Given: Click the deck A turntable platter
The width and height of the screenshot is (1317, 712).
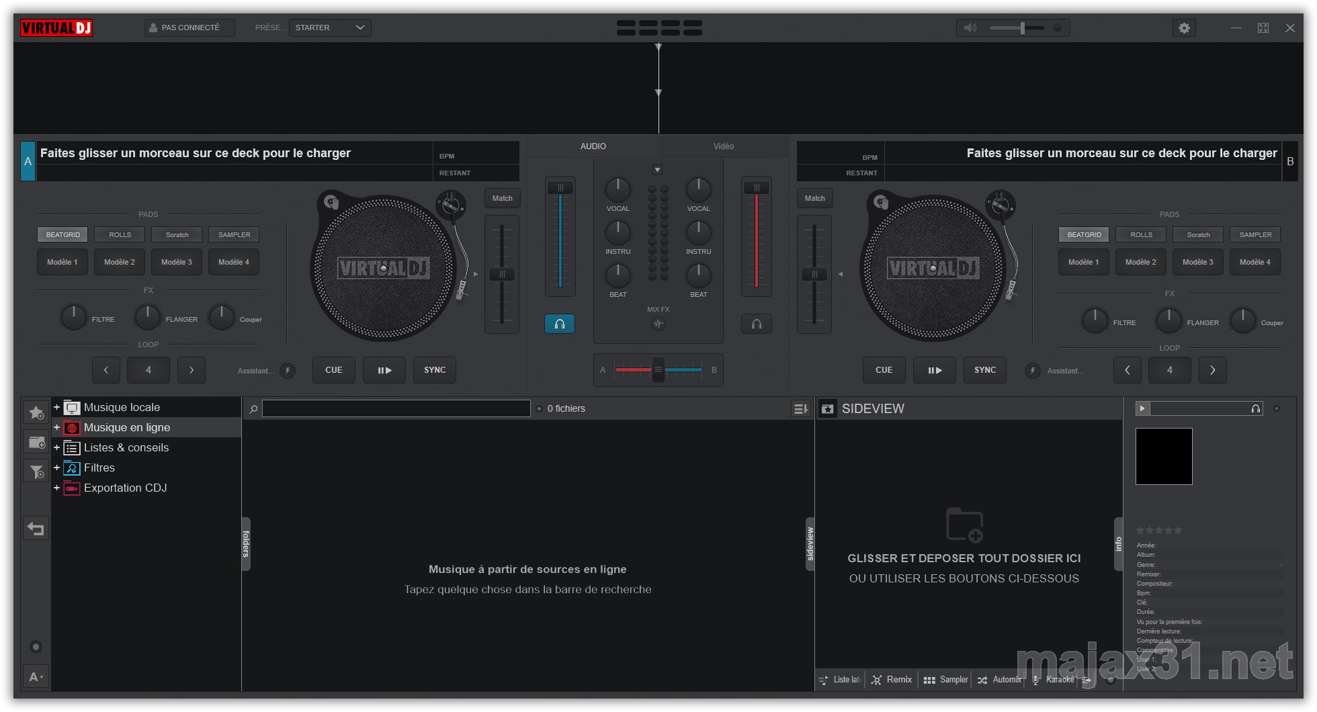Looking at the screenshot, I should click(x=383, y=269).
